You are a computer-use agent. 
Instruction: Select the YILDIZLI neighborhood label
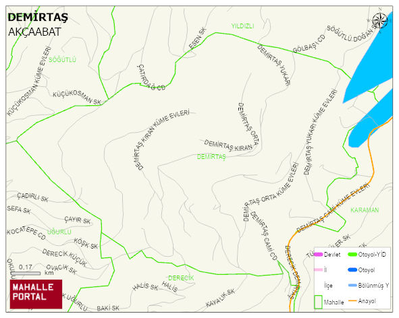point(243,26)
